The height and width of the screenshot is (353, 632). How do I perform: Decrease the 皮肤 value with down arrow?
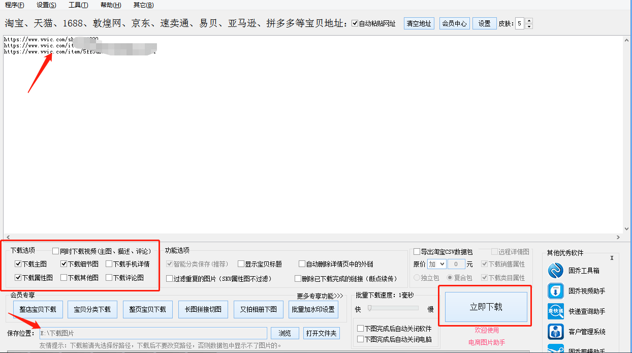[529, 26]
